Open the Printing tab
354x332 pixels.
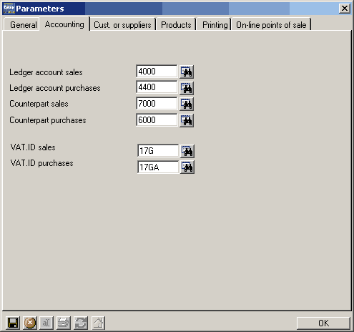[x=215, y=24]
